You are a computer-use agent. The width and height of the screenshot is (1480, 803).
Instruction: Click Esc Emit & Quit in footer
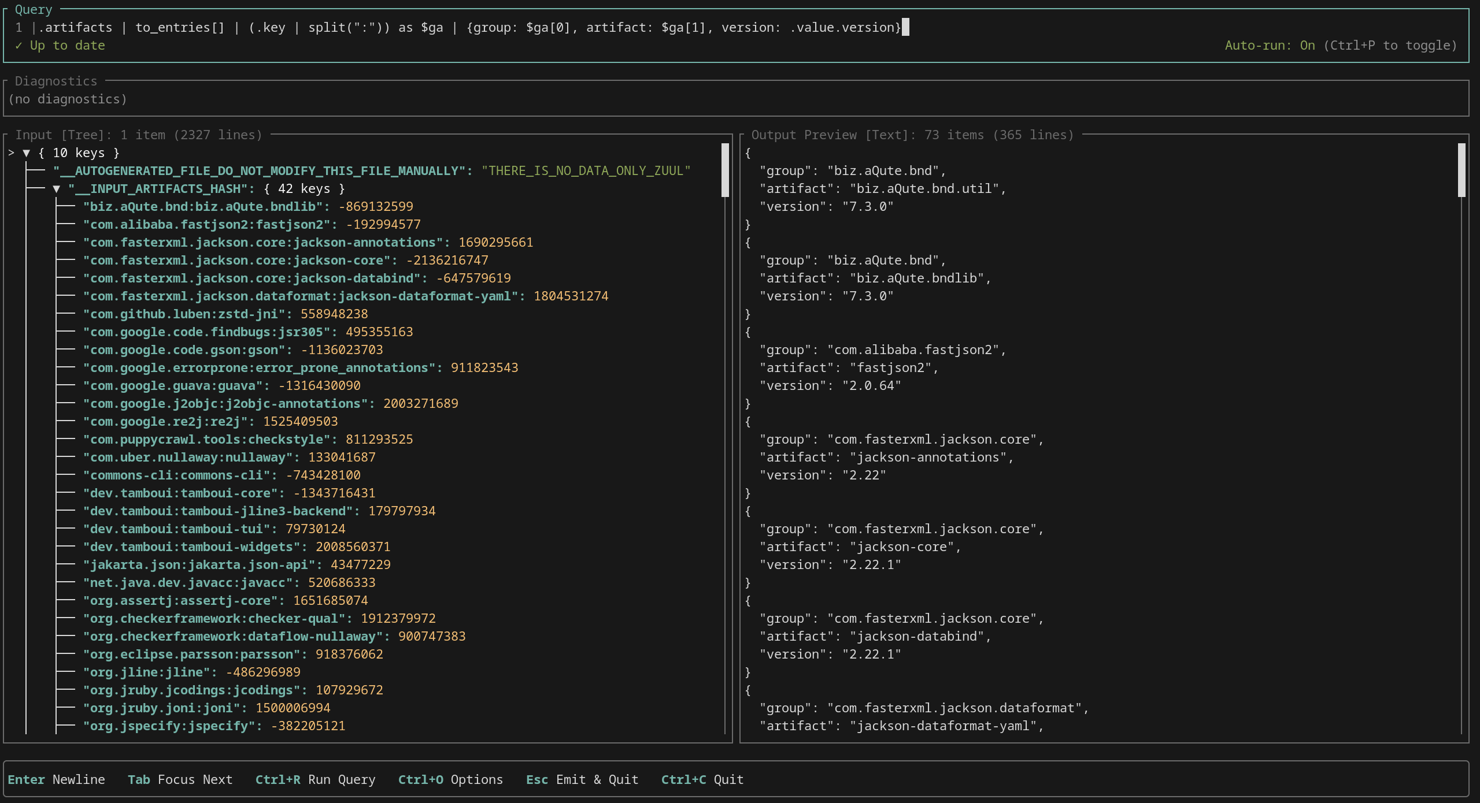coord(582,780)
